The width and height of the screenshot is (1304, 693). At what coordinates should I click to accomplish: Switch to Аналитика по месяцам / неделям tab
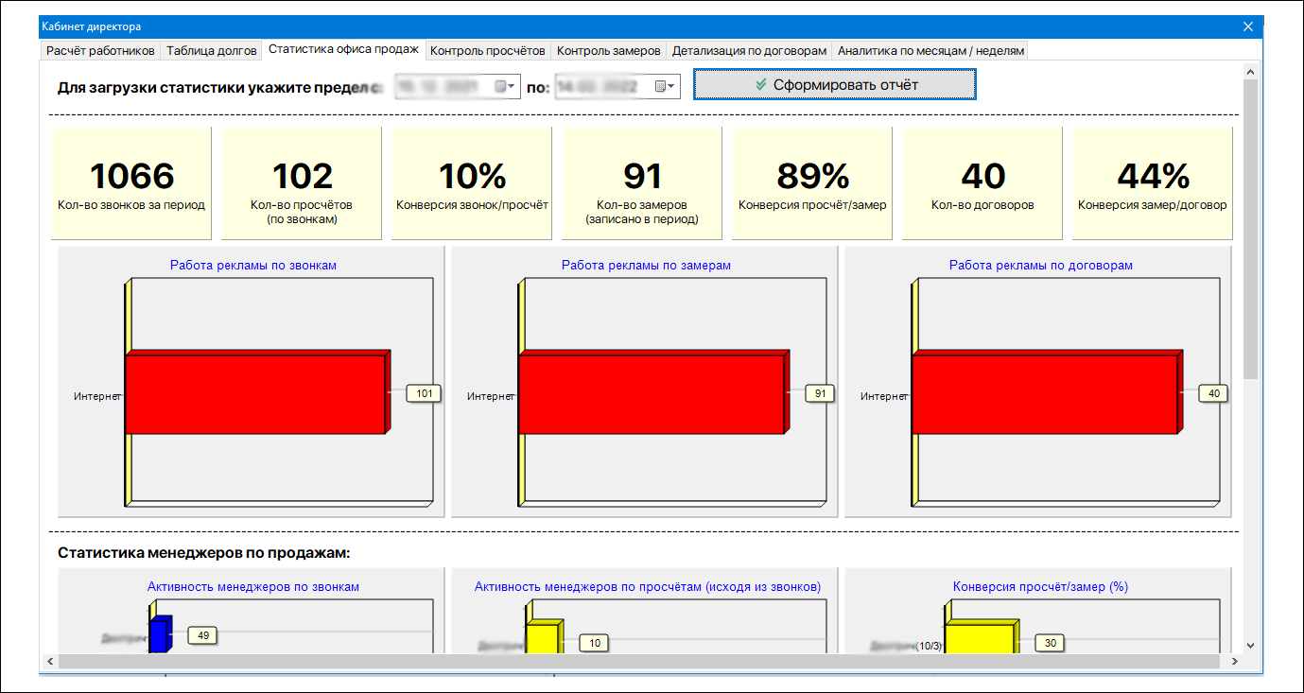pos(930,50)
